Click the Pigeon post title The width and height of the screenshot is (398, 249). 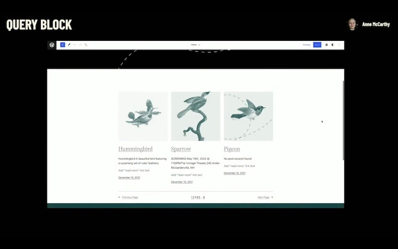(x=232, y=149)
